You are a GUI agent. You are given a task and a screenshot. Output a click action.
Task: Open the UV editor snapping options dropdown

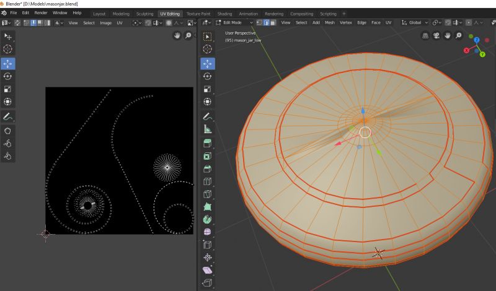(157, 23)
